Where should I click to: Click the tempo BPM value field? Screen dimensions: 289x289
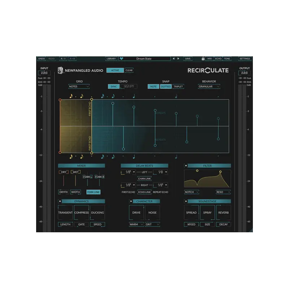pos(129,86)
